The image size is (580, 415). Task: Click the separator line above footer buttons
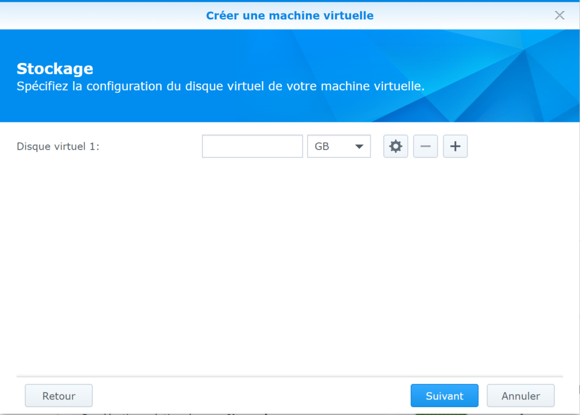(x=289, y=376)
